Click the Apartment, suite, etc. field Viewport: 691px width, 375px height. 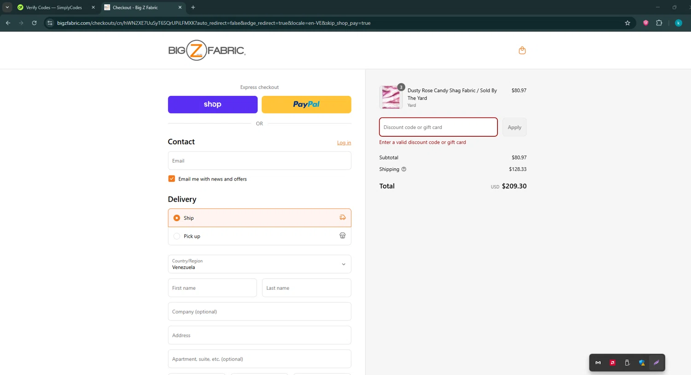(259, 359)
